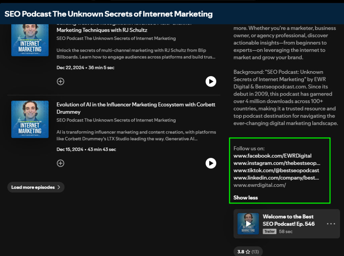Select Welcome to the Best SEO Podcast title
This screenshot has width=344, height=256.
click(x=289, y=220)
